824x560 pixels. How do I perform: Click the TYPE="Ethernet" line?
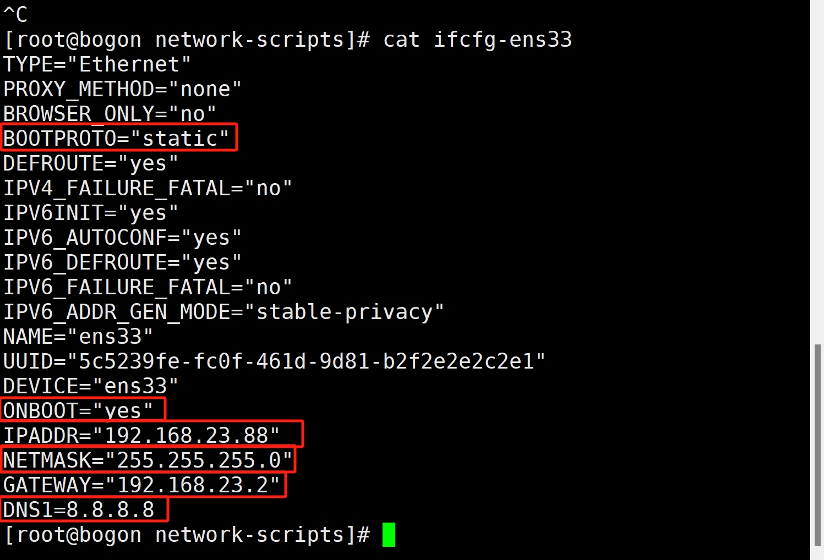pyautogui.click(x=97, y=64)
